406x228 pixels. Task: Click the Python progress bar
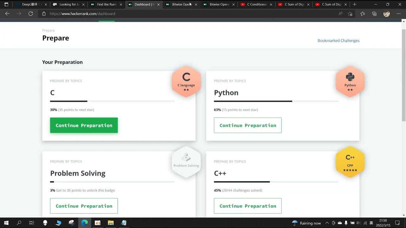point(276,101)
